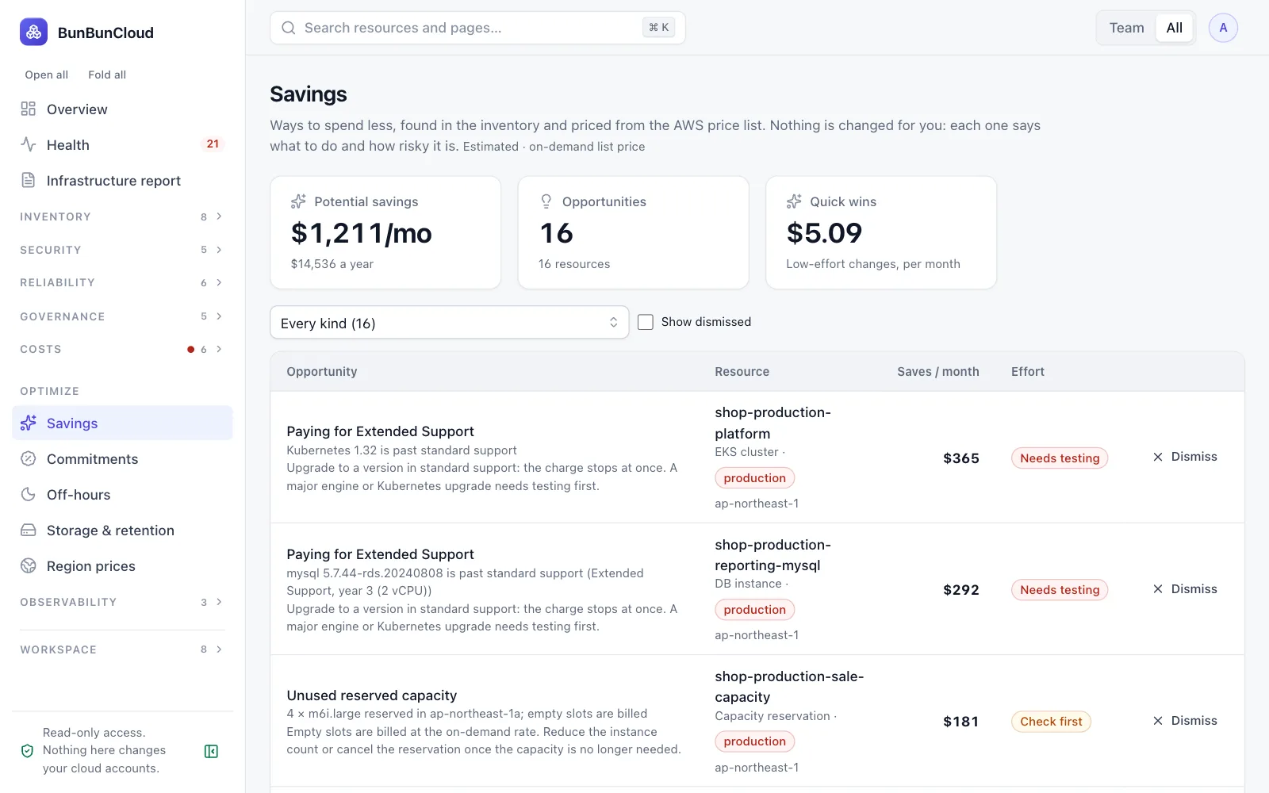Select the All scope option
The image size is (1269, 793).
click(x=1174, y=28)
